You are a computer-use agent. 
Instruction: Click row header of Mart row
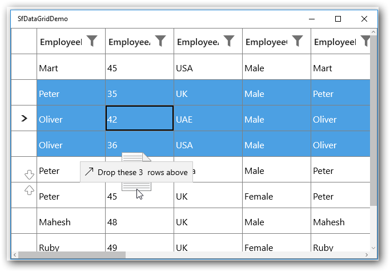point(24,67)
